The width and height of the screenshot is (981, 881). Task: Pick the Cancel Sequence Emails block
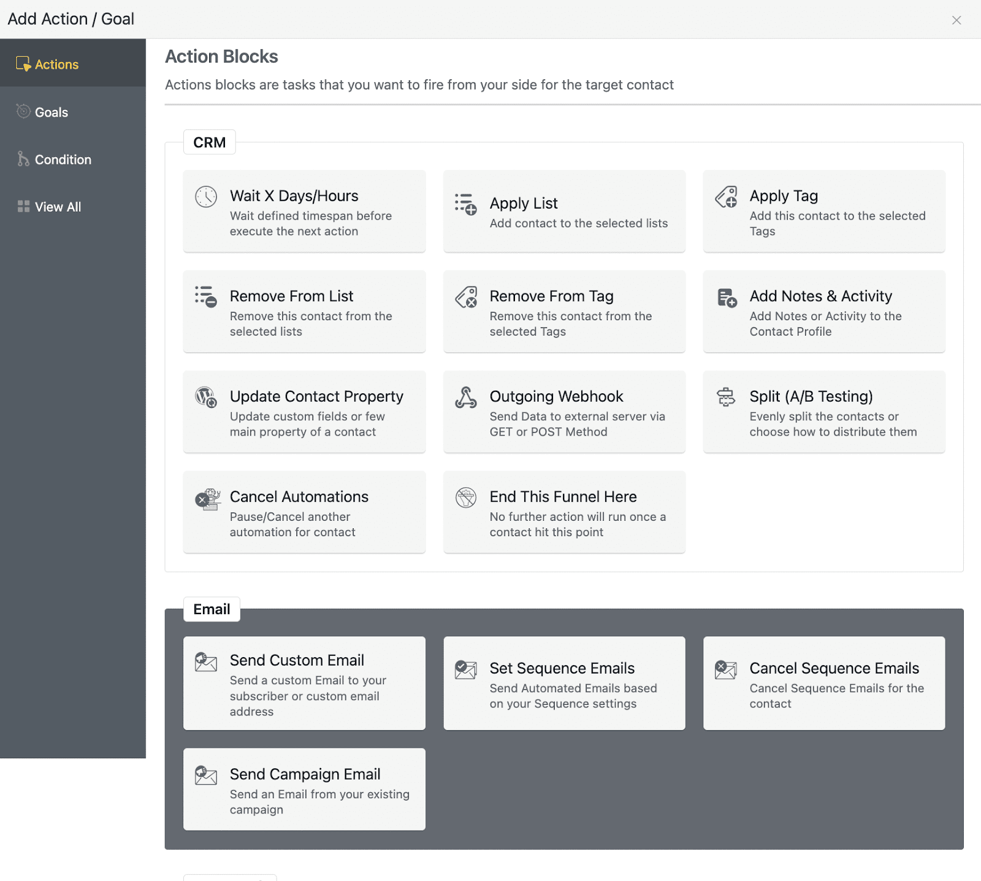[823, 683]
